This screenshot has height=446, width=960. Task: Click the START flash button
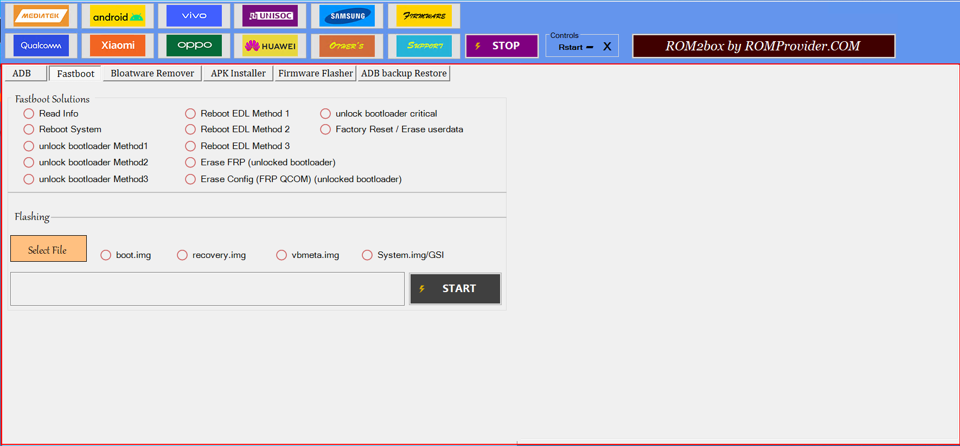point(455,289)
